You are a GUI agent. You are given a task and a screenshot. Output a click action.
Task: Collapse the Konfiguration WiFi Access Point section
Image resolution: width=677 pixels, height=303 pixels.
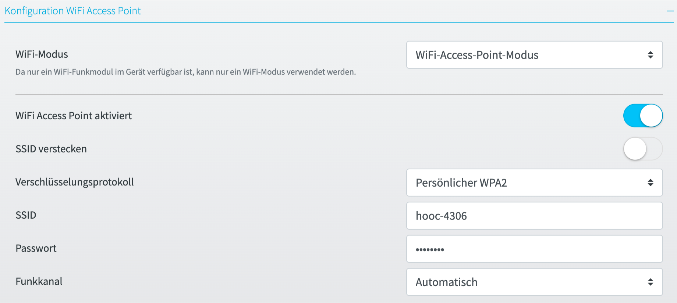[x=670, y=11]
